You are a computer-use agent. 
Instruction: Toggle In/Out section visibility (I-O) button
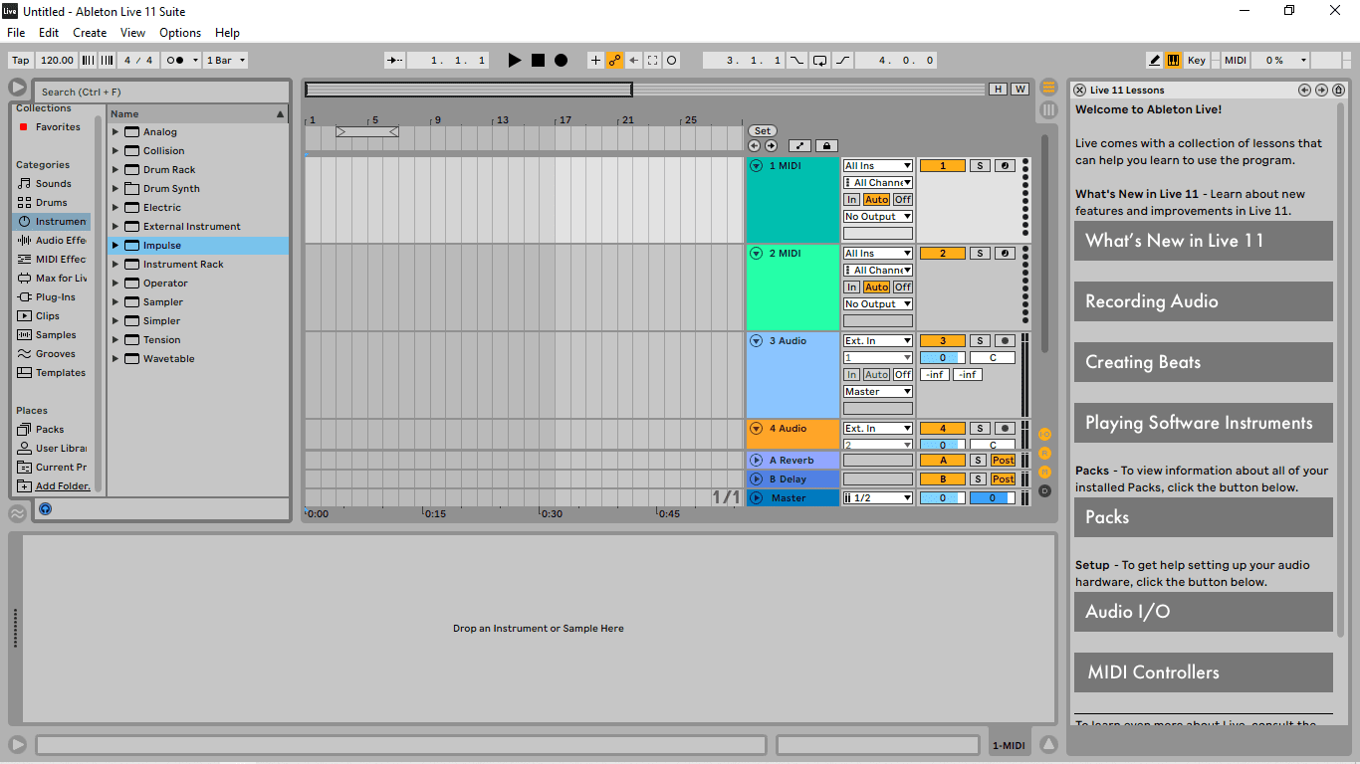tap(1045, 435)
